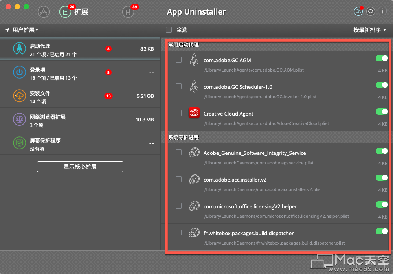This screenshot has height=274, width=393.
Task: Click the com.adobe.GC.Scheduler-1.0 rocket icon
Action: click(x=194, y=86)
